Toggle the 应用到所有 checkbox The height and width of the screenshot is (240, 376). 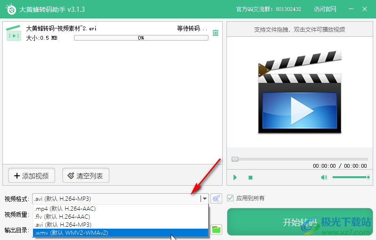click(230, 198)
